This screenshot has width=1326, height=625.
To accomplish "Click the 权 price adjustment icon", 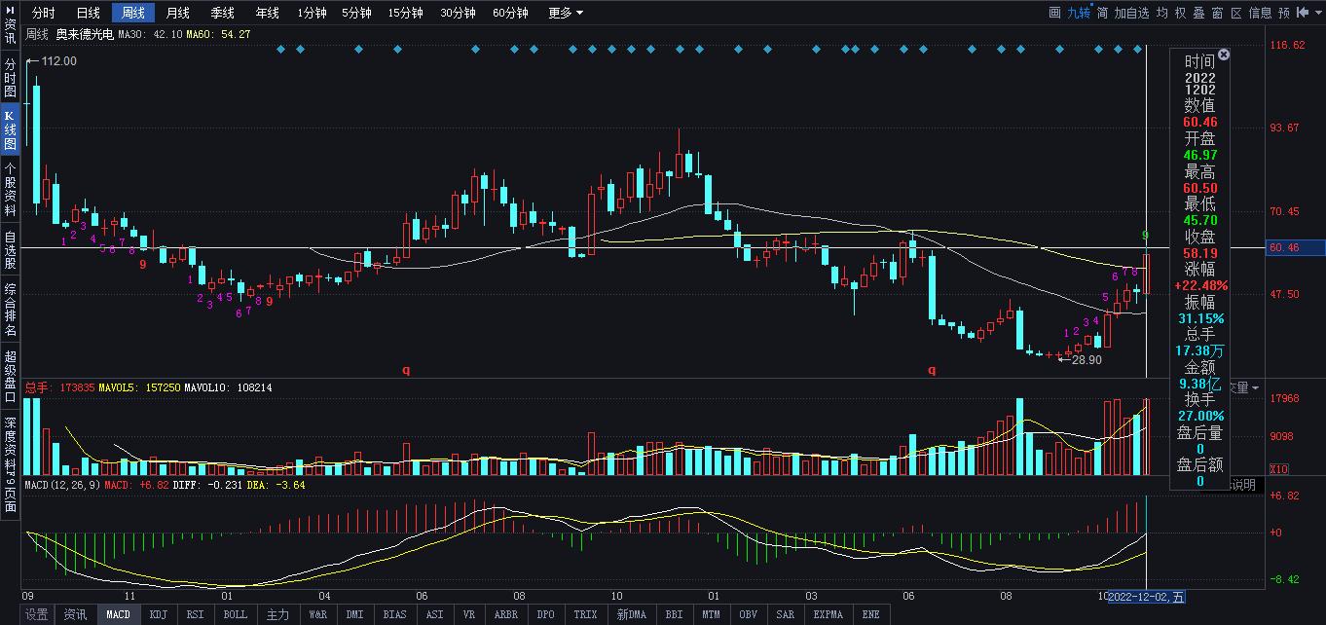I will tap(1180, 13).
